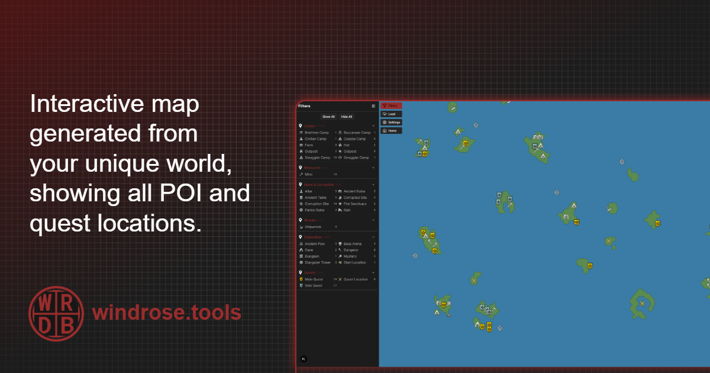Open the red Filters tab on the map
710x373 pixels.
(391, 105)
